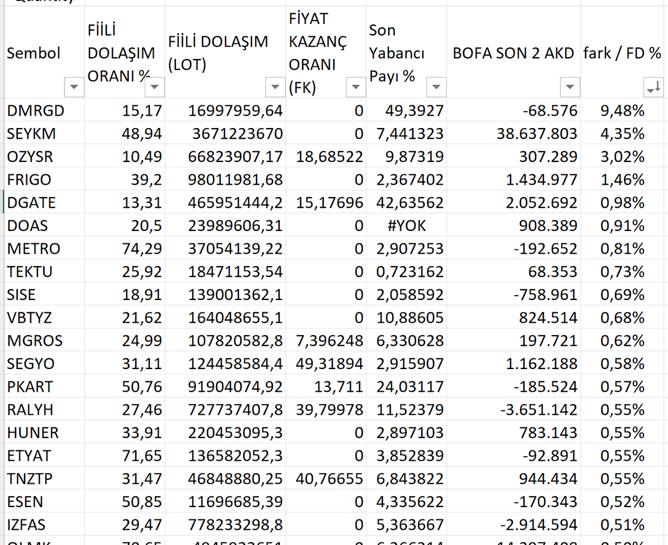668x545 pixels.
Task: Open the BOFA SON 2 AKD filter dropdown
Action: tap(569, 87)
